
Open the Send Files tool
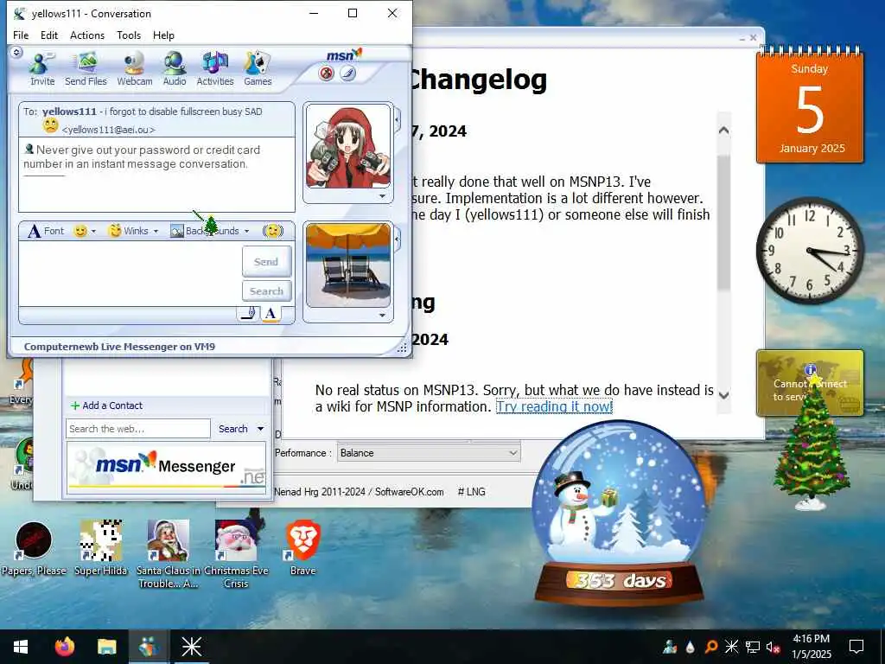coord(86,68)
